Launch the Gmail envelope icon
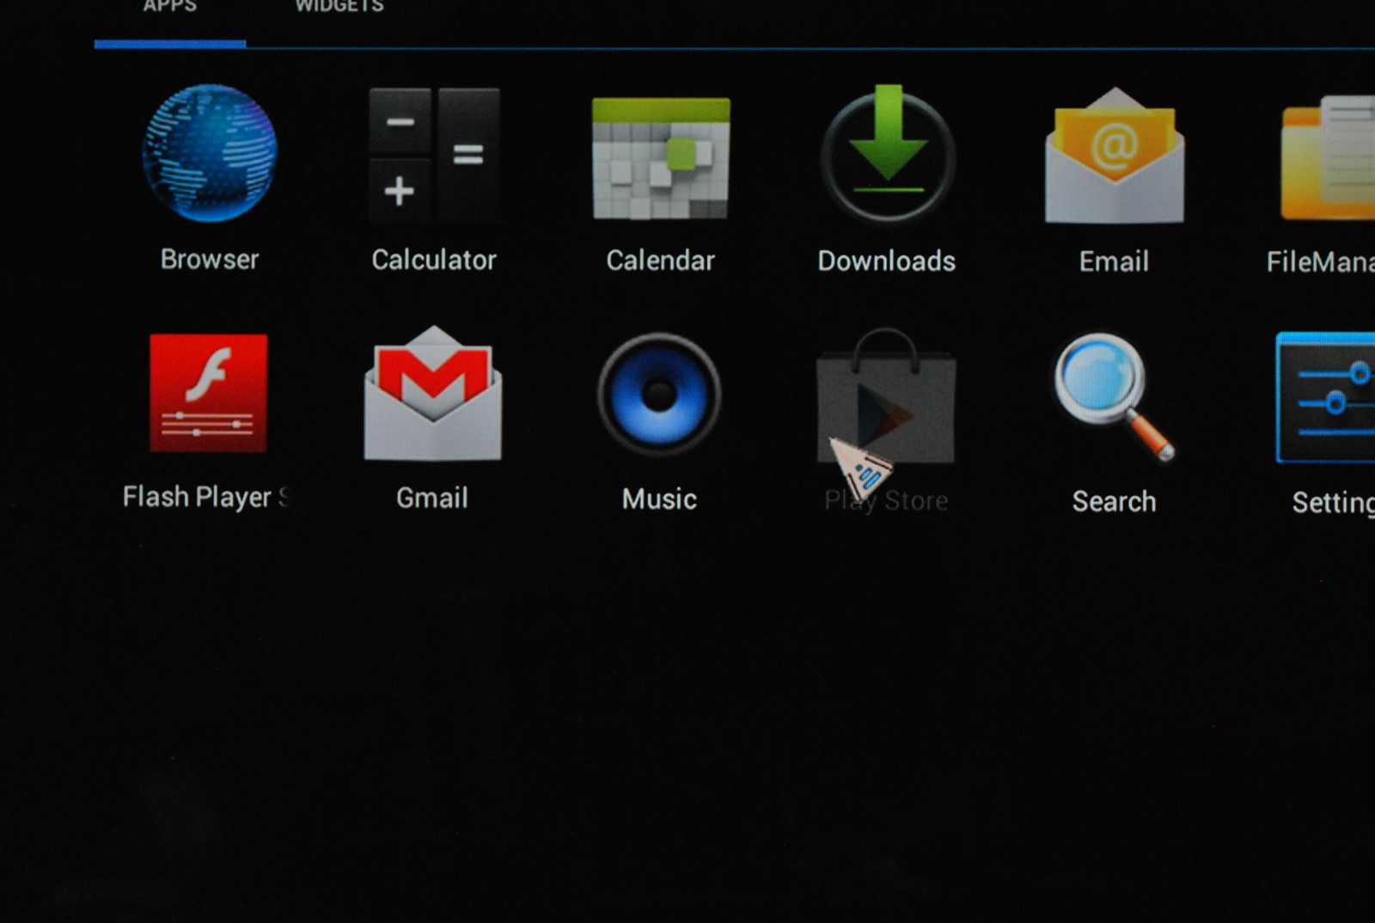Screen dimensions: 1375x923 [x=433, y=393]
